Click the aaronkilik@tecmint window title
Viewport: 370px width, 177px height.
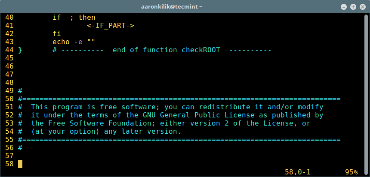185,6
